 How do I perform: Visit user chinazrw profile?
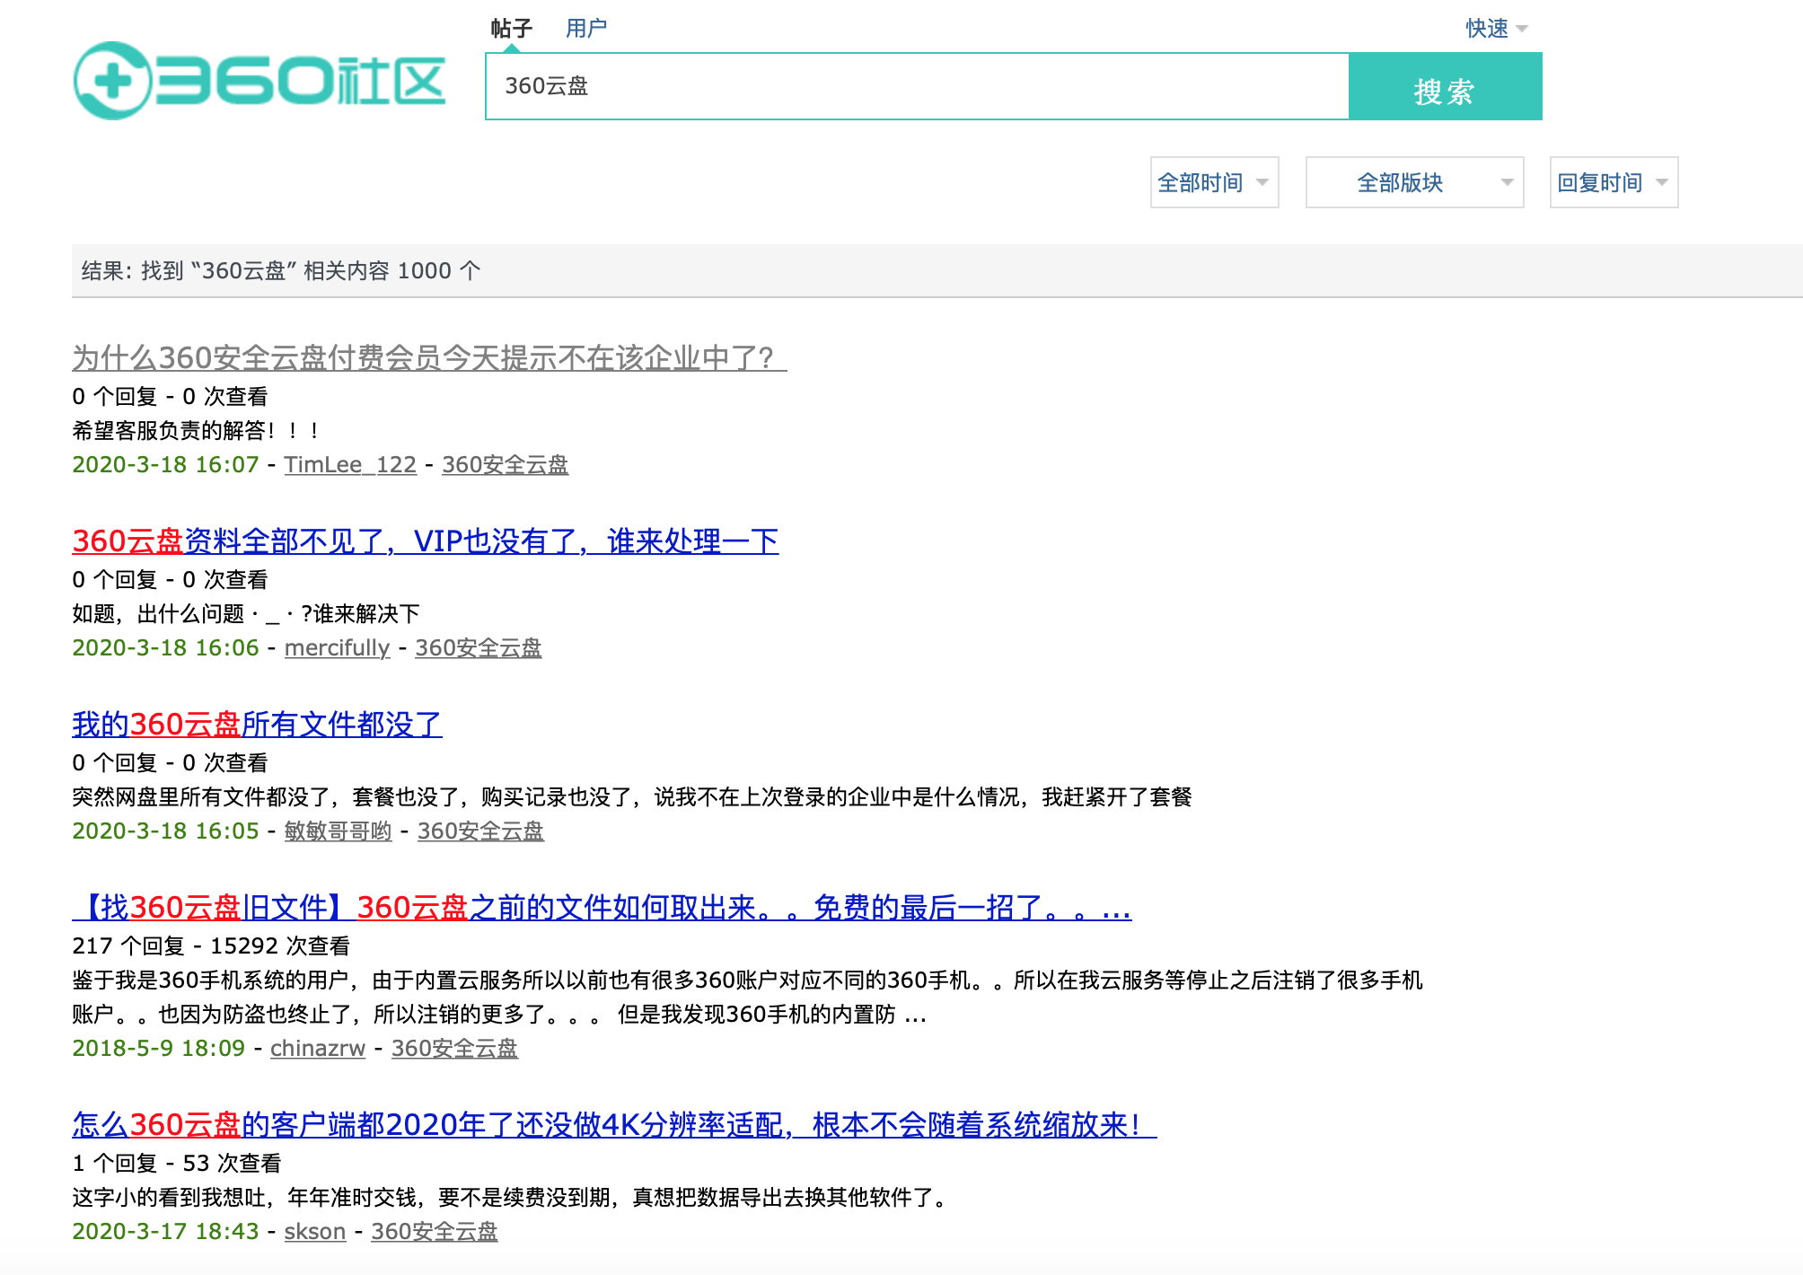(x=318, y=1048)
